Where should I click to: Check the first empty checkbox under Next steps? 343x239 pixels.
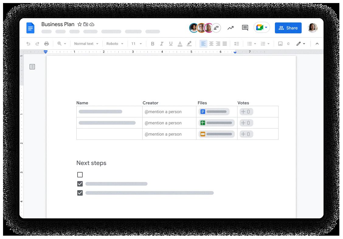[80, 174]
